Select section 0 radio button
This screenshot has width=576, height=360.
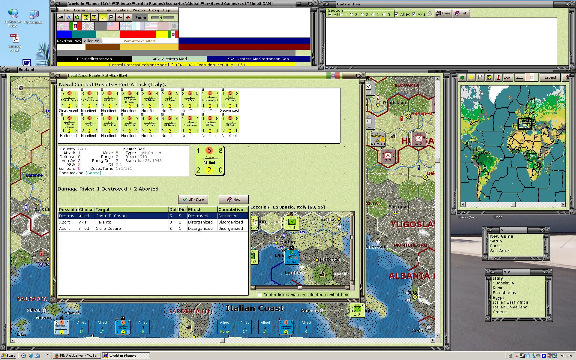384,14
